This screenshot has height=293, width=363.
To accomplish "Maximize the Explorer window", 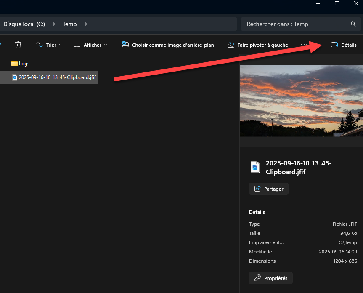I will 337,3.
